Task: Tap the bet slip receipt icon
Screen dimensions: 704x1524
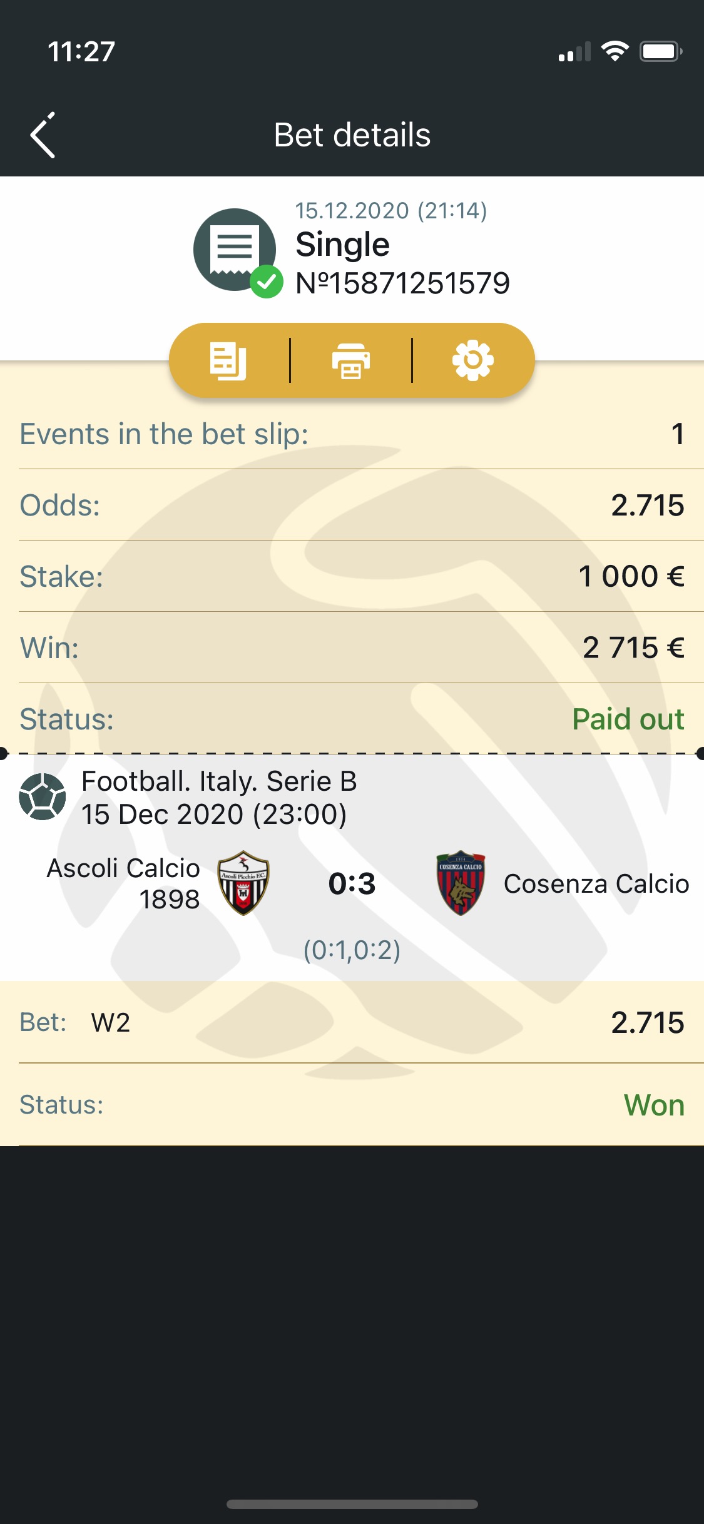Action: 235,250
